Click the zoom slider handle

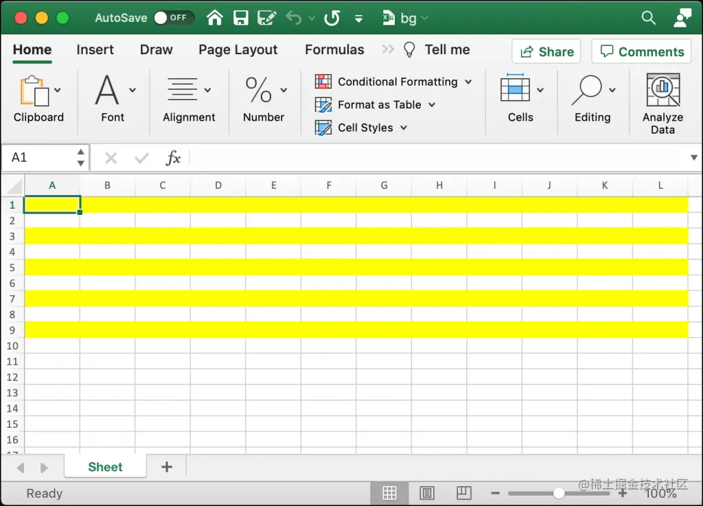click(559, 493)
